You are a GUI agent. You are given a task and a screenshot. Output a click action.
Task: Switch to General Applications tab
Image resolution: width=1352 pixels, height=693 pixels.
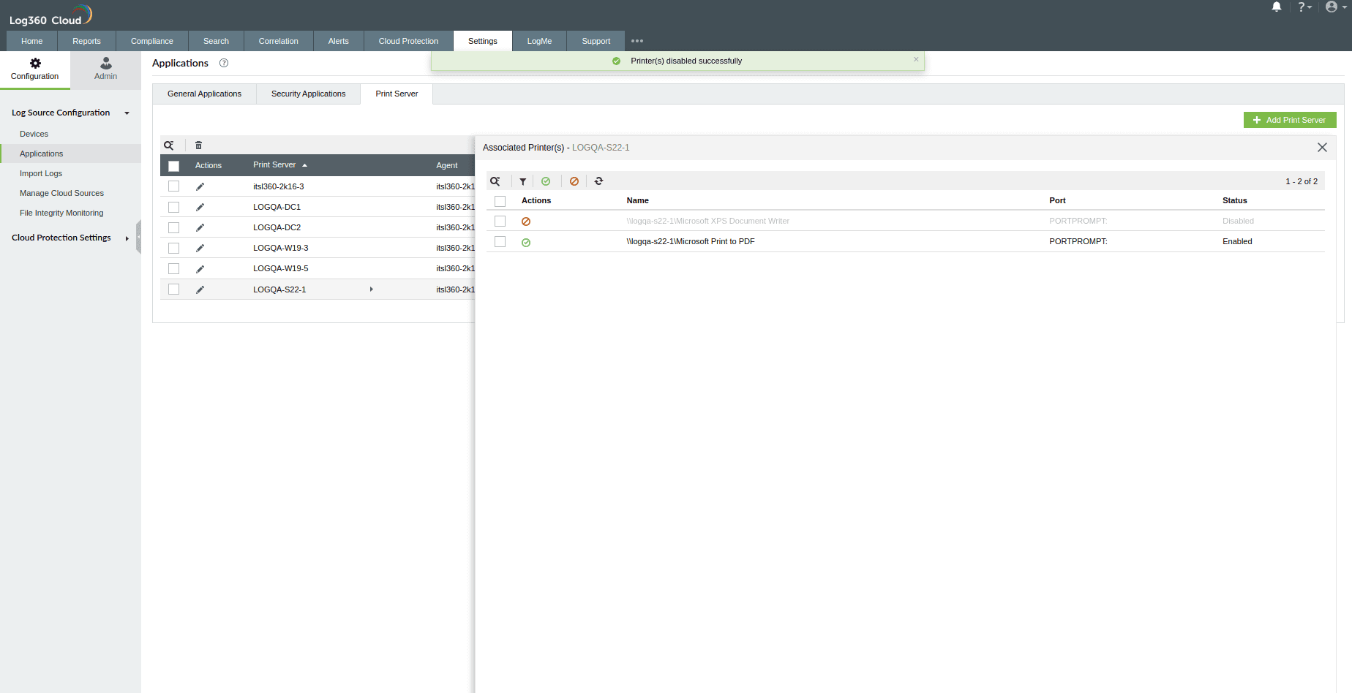(x=204, y=94)
